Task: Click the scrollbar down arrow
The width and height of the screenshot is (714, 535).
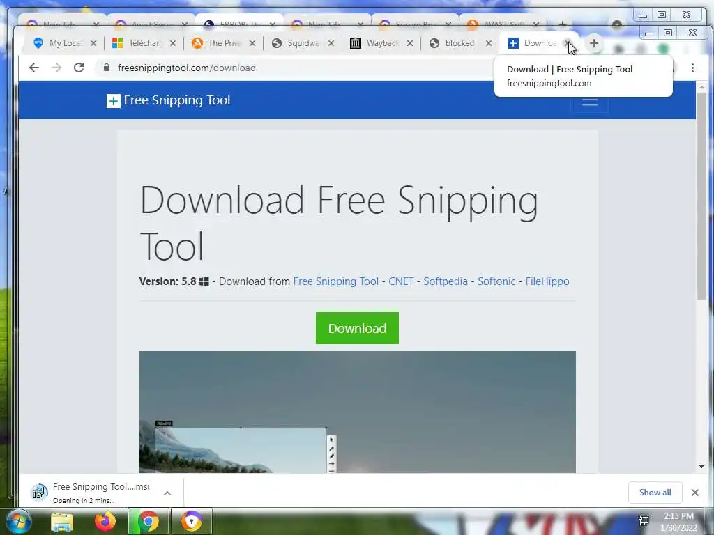Action: point(701,466)
